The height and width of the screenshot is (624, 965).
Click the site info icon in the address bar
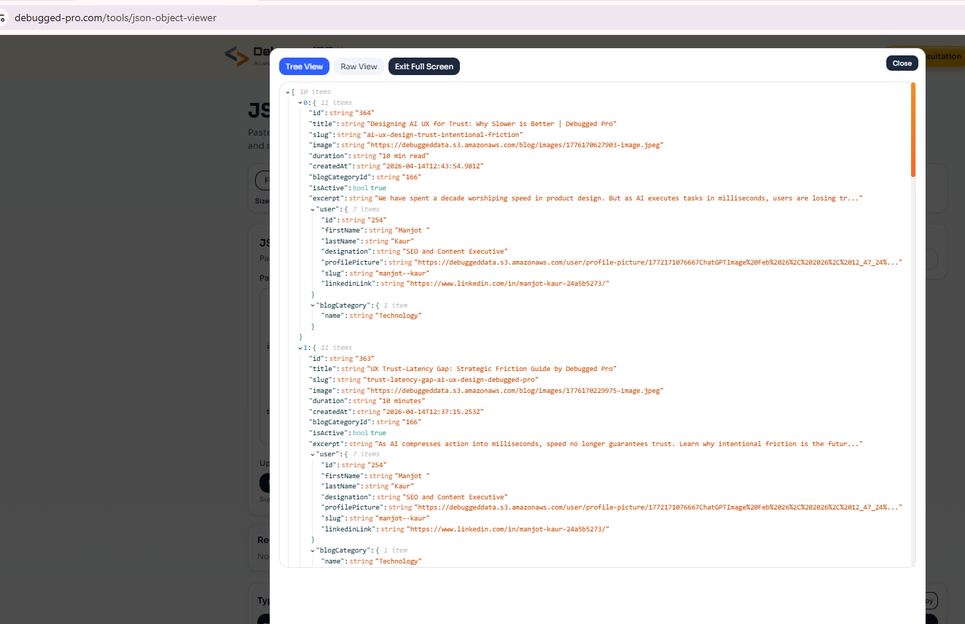pos(5,17)
